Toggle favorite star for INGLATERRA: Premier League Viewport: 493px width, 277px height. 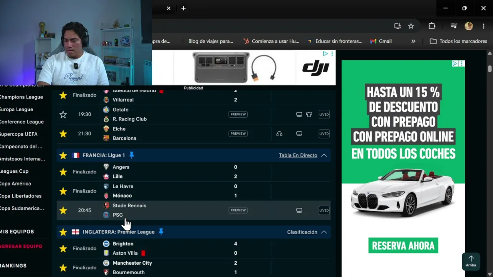[63, 232]
